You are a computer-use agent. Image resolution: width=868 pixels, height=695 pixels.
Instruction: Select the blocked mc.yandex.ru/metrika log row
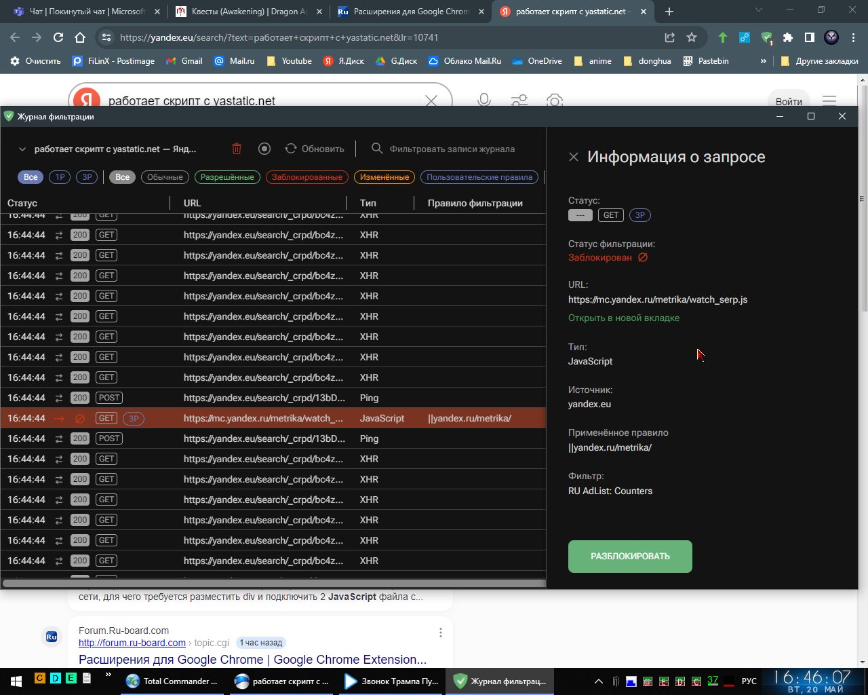coord(273,418)
